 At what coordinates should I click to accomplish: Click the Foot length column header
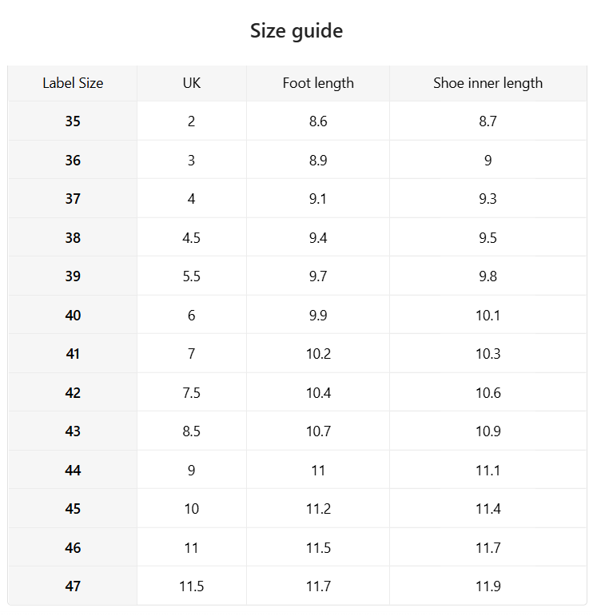(318, 83)
